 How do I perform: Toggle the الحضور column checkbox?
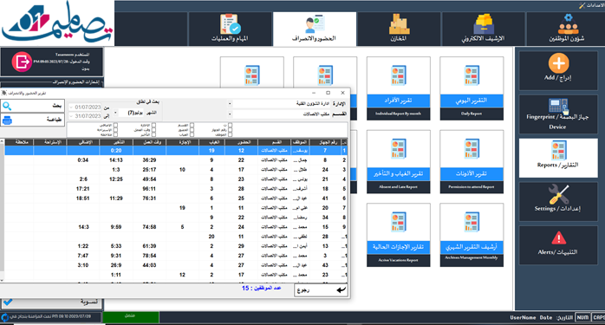pyautogui.click(x=192, y=130)
